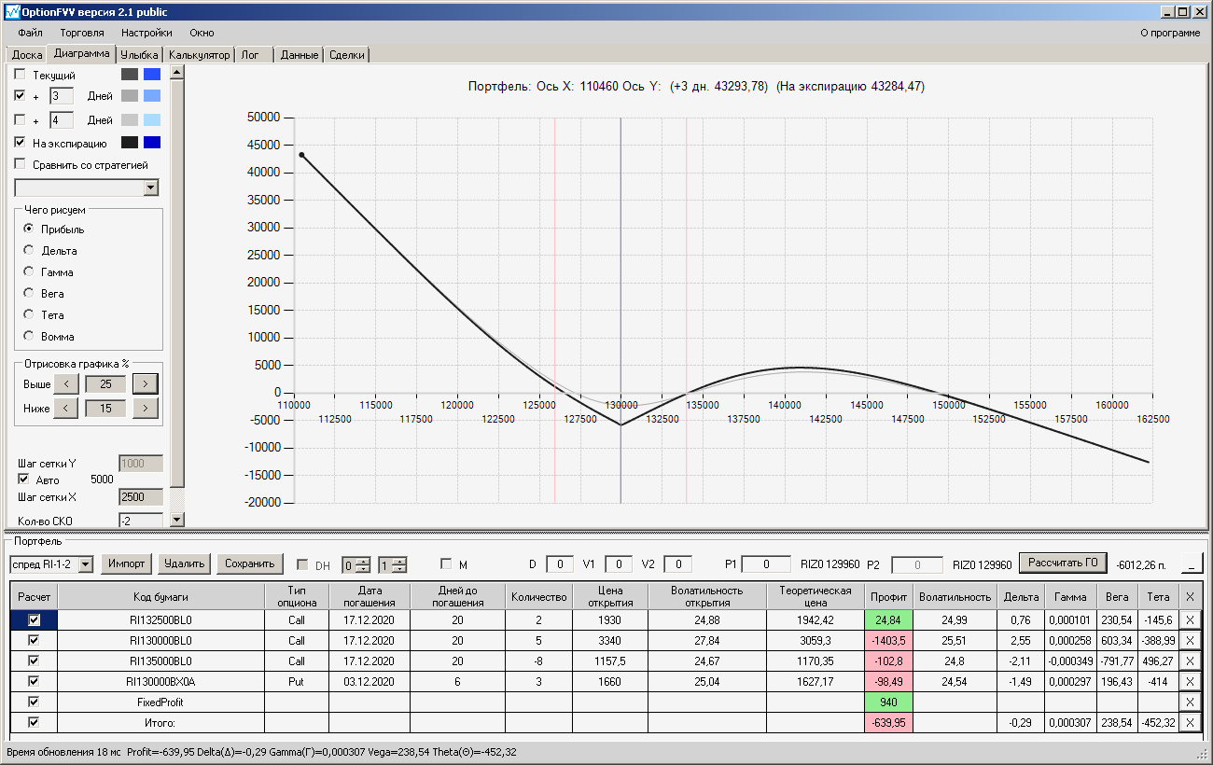Click the DH spinner box showing 0
1213x765 pixels.
click(x=356, y=564)
